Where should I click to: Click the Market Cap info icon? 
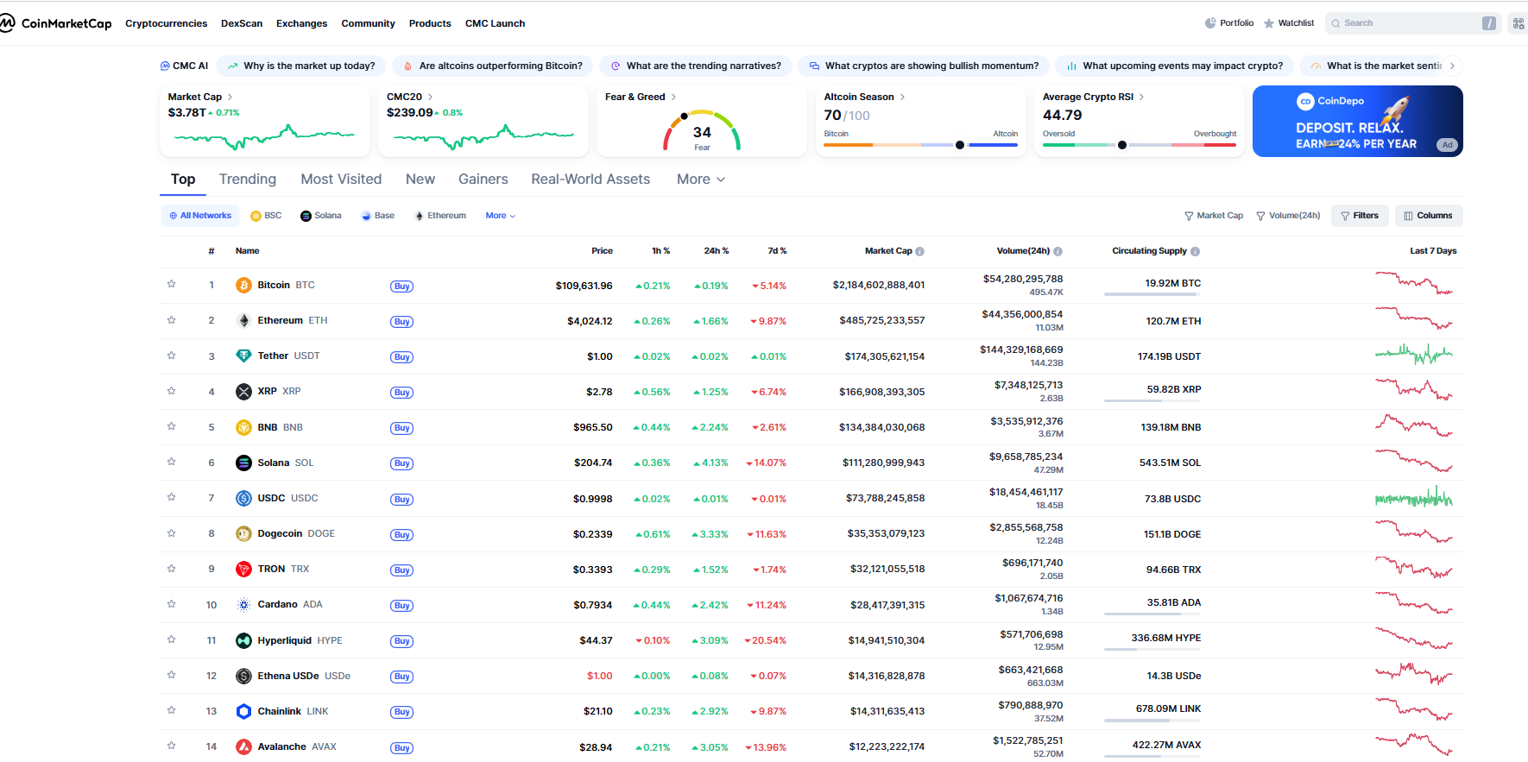pyautogui.click(x=919, y=251)
